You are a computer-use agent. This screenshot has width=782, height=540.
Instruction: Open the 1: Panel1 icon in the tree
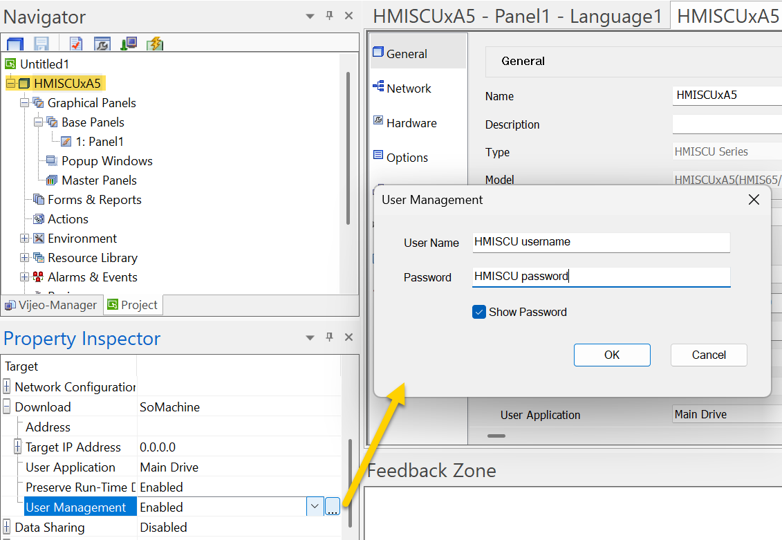pyautogui.click(x=66, y=142)
